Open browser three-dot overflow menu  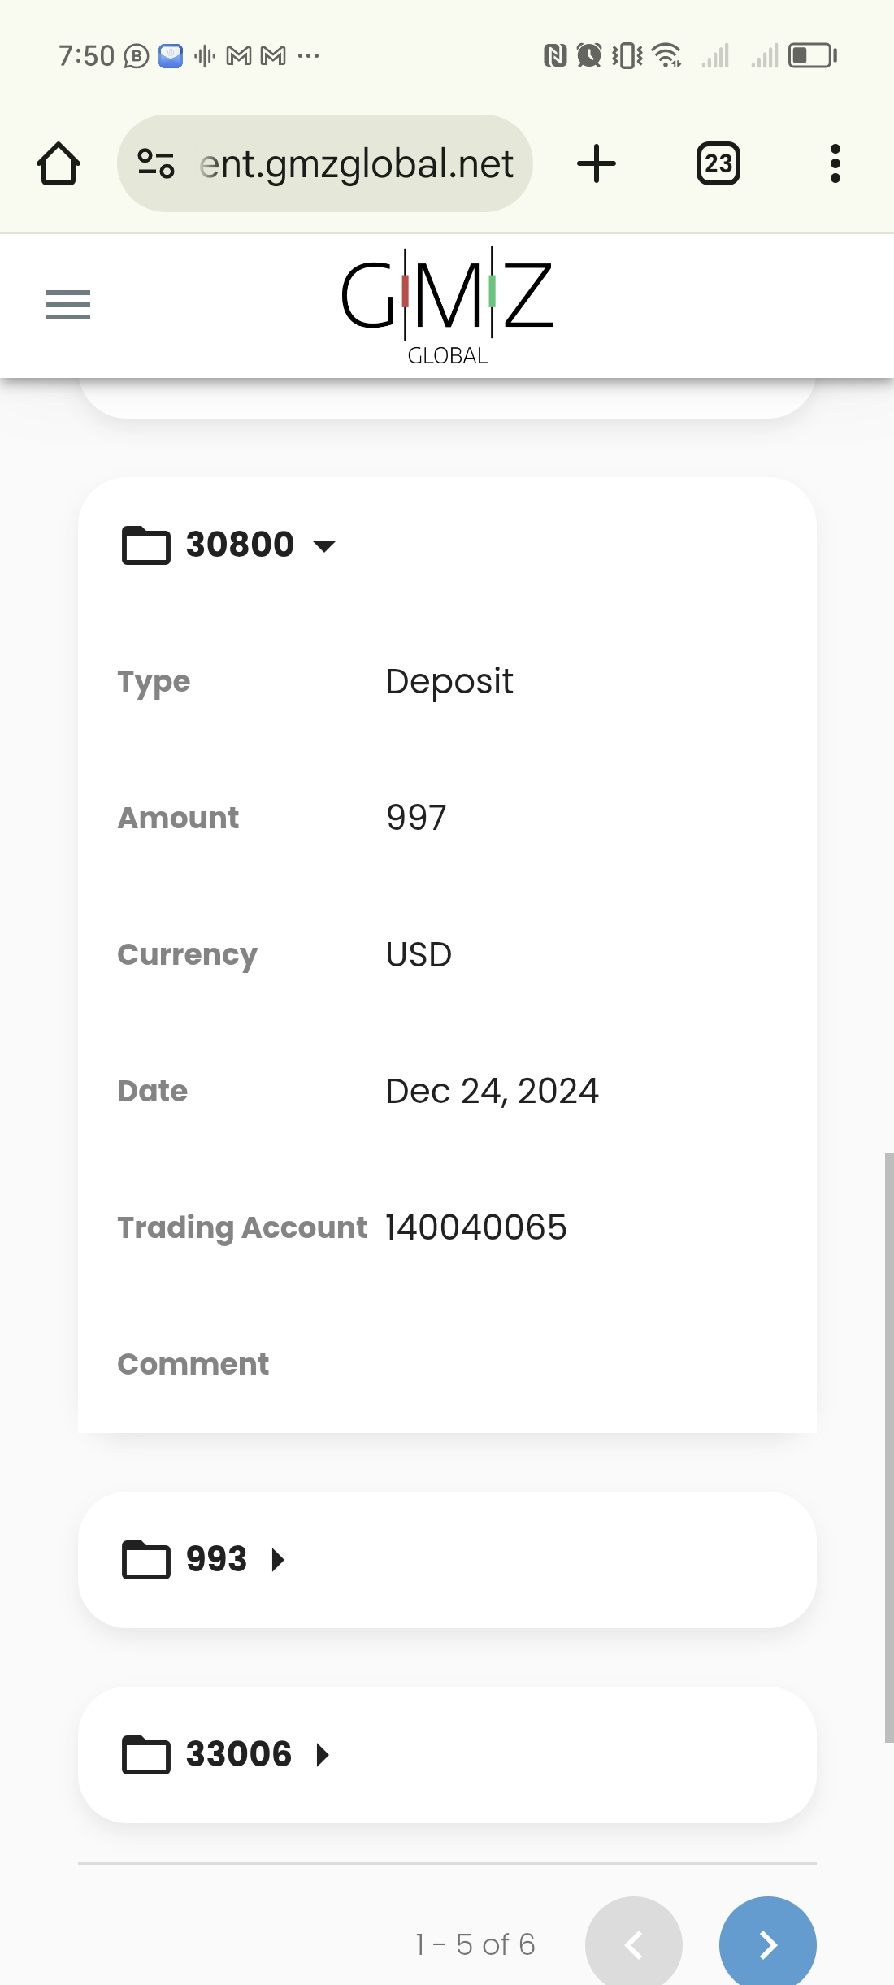click(x=835, y=164)
